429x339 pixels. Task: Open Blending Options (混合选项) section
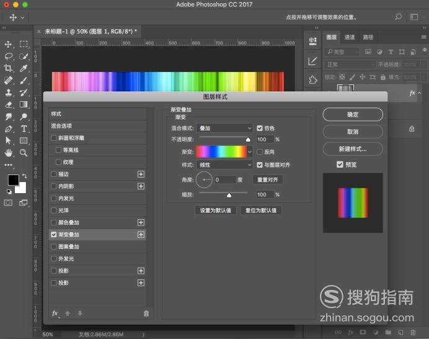pyautogui.click(x=98, y=126)
